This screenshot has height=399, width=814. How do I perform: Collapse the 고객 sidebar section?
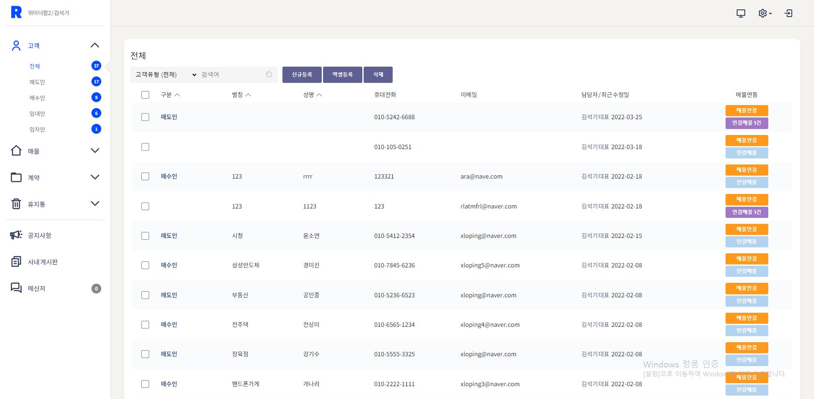coord(95,46)
